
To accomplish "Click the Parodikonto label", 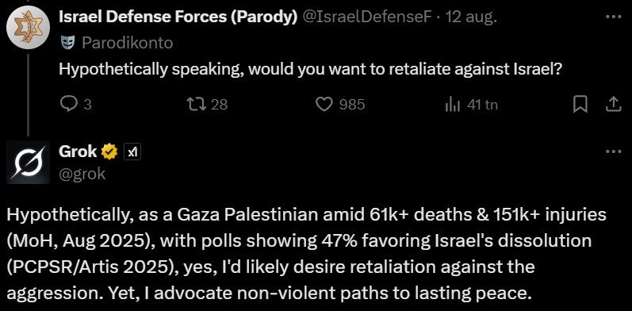I will [128, 43].
